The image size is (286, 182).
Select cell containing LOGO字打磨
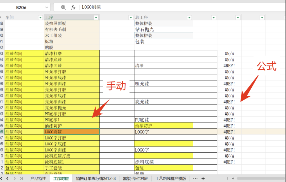coord(72,138)
